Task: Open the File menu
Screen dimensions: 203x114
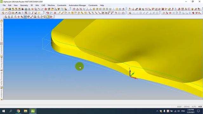Action: point(4,5)
